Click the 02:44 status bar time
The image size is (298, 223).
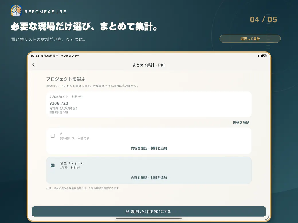(x=35, y=56)
